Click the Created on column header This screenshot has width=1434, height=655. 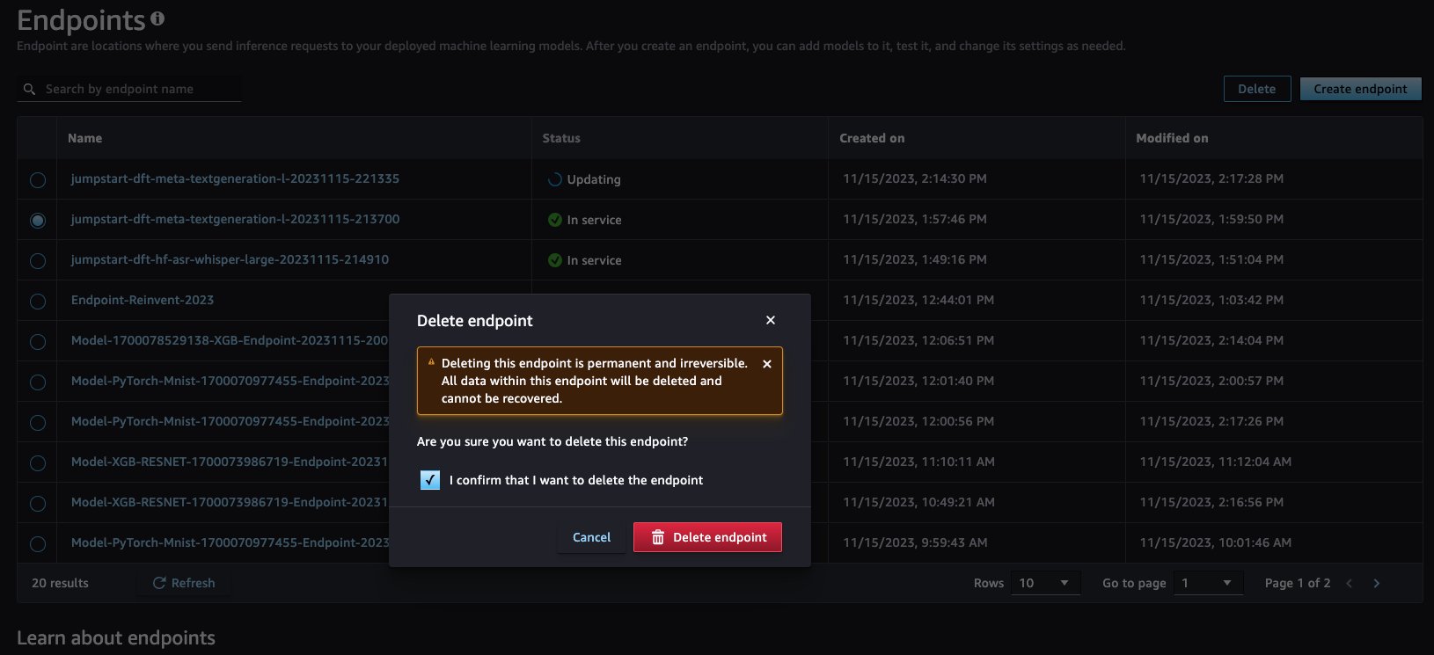coord(872,138)
